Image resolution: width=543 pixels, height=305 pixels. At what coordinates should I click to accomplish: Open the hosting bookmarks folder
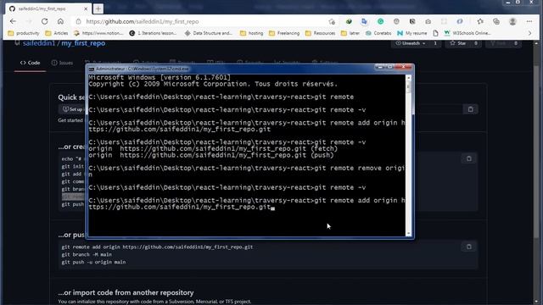click(252, 33)
